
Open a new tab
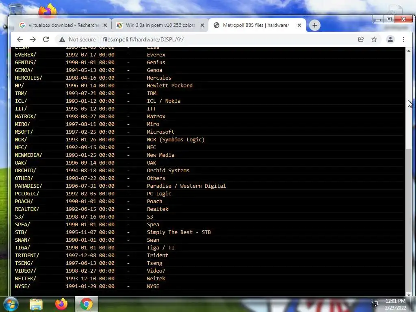tap(315, 25)
